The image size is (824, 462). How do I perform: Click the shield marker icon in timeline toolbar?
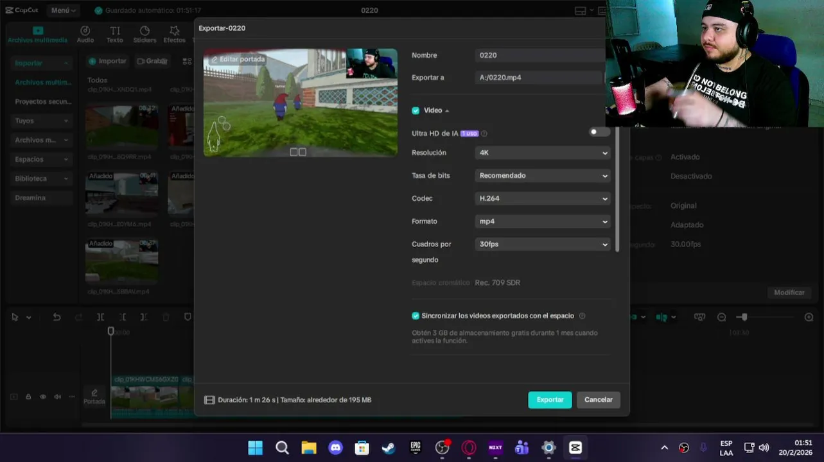188,317
